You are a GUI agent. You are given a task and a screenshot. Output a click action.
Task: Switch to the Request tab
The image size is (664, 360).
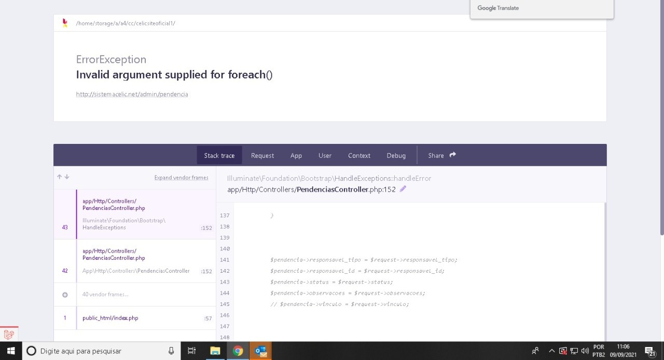(x=262, y=155)
